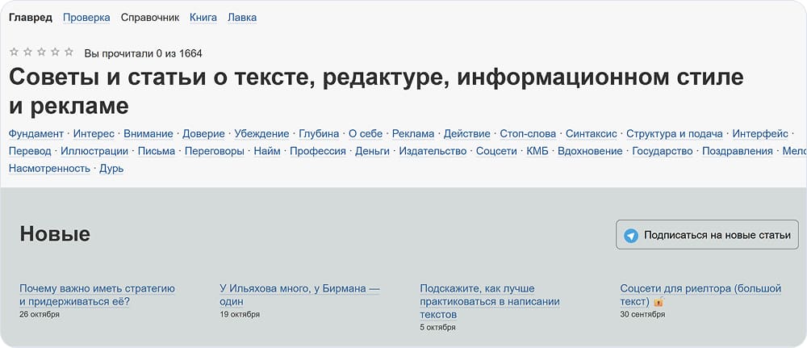Click the first rating star

click(14, 52)
